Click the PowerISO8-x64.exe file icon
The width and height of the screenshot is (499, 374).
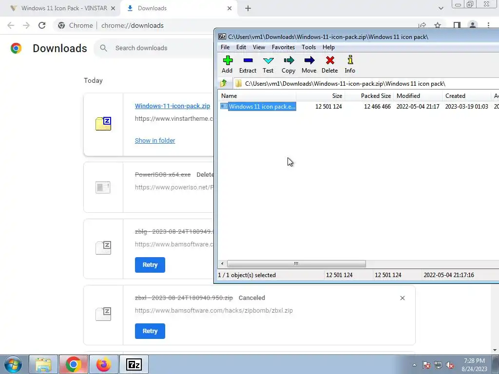[x=103, y=187]
